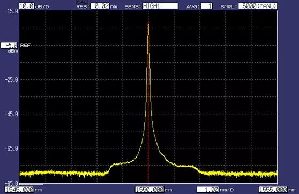Click the -45.0 axis label
Viewport: 299px width, 194px height.
(x=11, y=114)
